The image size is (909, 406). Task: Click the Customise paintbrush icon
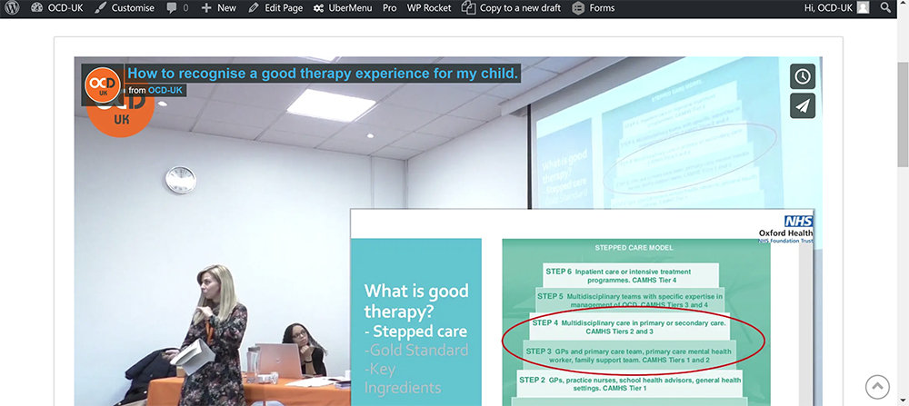point(100,8)
